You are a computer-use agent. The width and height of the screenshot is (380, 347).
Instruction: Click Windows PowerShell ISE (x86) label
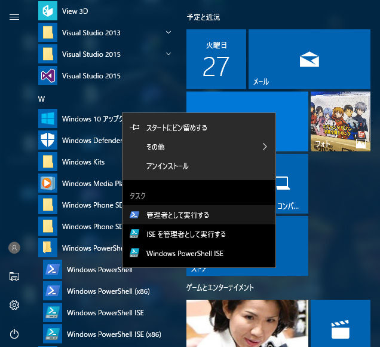(x=114, y=334)
